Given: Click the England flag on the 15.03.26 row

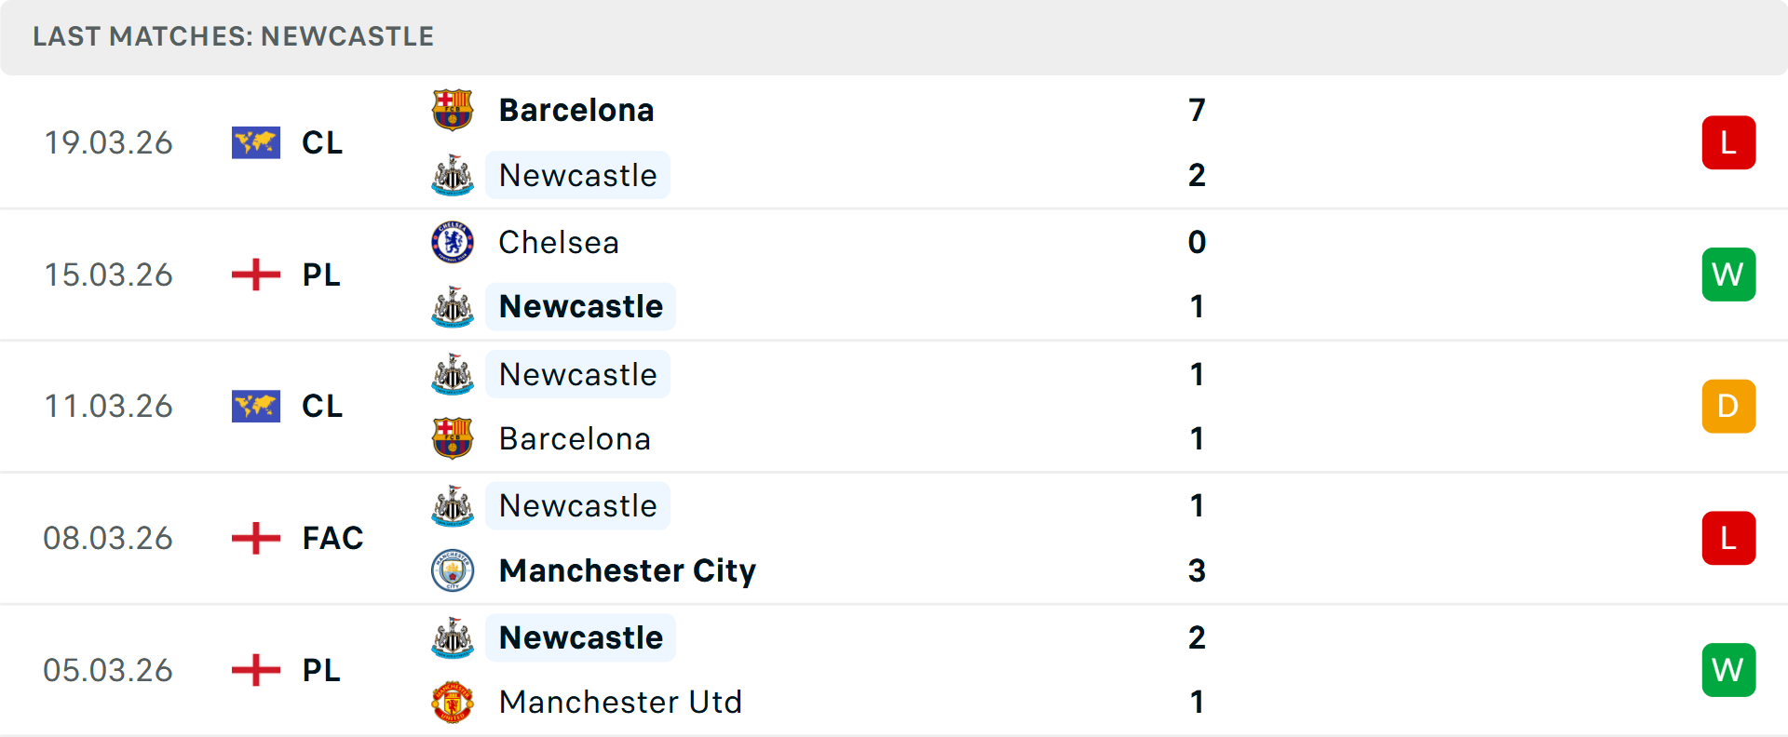Looking at the screenshot, I should (256, 275).
